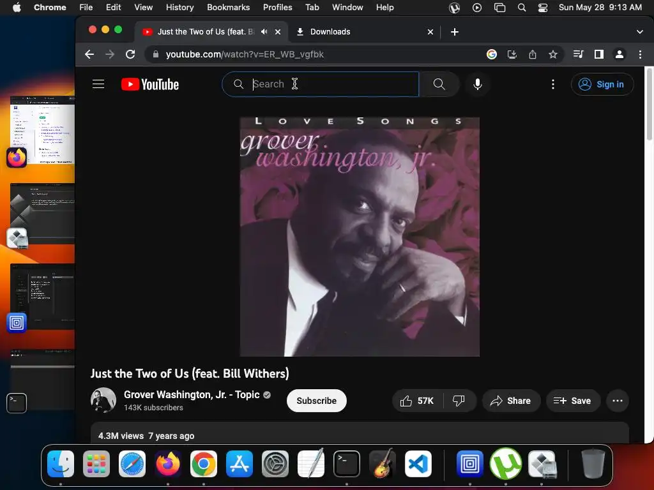
Task: Go forward with the browser forward arrow
Action: (x=110, y=54)
